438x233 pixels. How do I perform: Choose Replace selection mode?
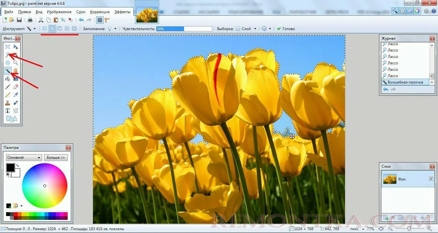coord(45,28)
